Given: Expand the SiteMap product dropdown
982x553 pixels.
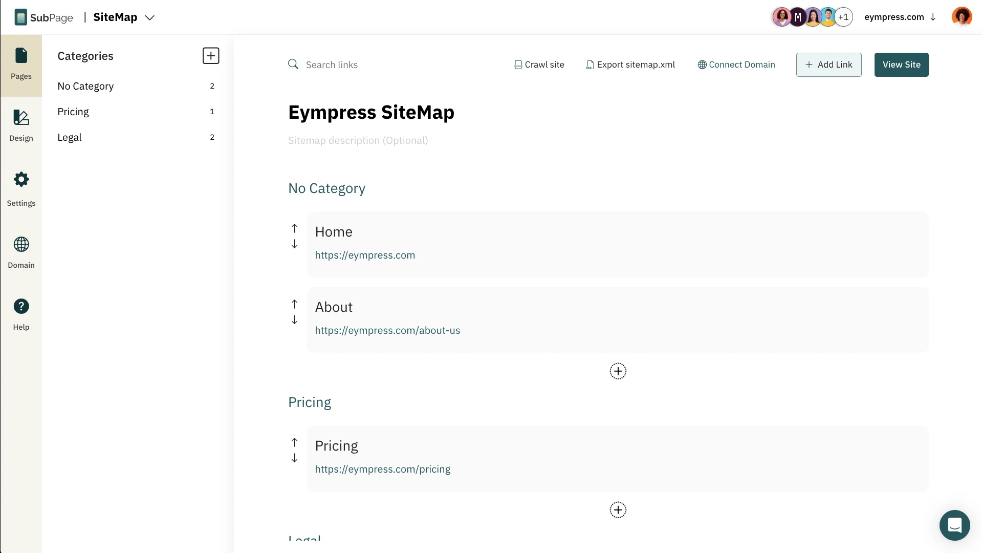Looking at the screenshot, I should 149,18.
